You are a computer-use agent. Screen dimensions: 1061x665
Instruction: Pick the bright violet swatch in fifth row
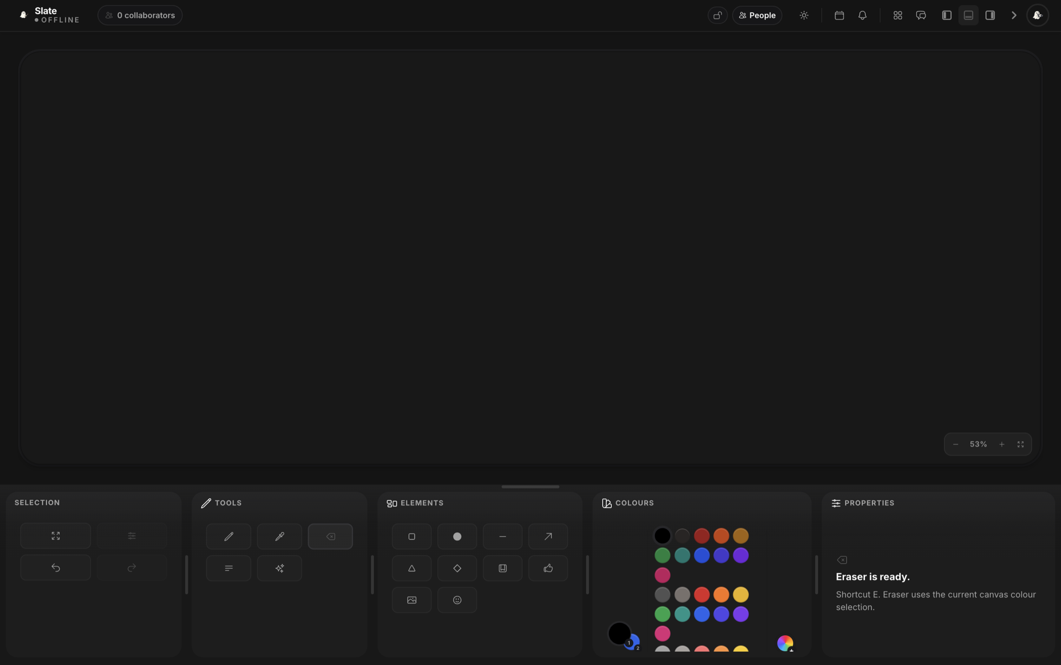click(740, 614)
